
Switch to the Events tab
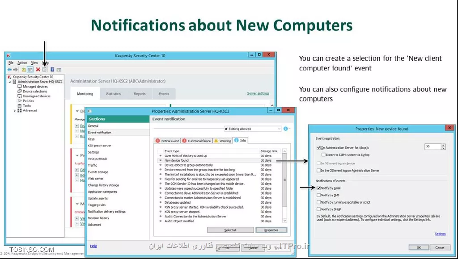164,94
